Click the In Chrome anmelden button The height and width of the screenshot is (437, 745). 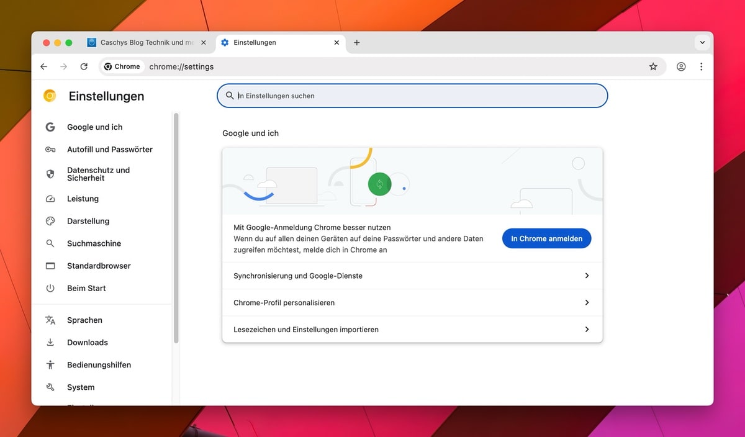(546, 238)
